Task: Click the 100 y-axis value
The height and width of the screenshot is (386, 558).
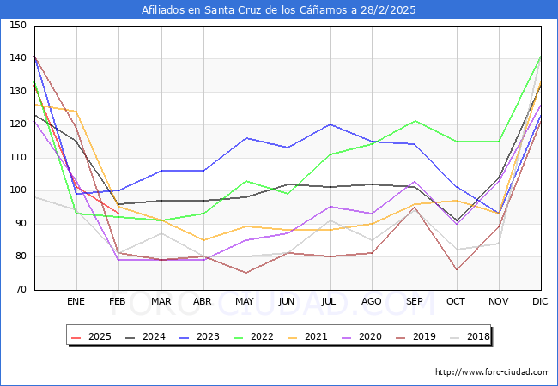Action: pyautogui.click(x=18, y=190)
